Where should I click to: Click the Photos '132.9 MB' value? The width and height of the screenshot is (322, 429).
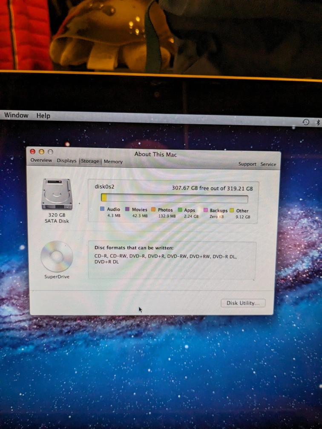tap(167, 216)
